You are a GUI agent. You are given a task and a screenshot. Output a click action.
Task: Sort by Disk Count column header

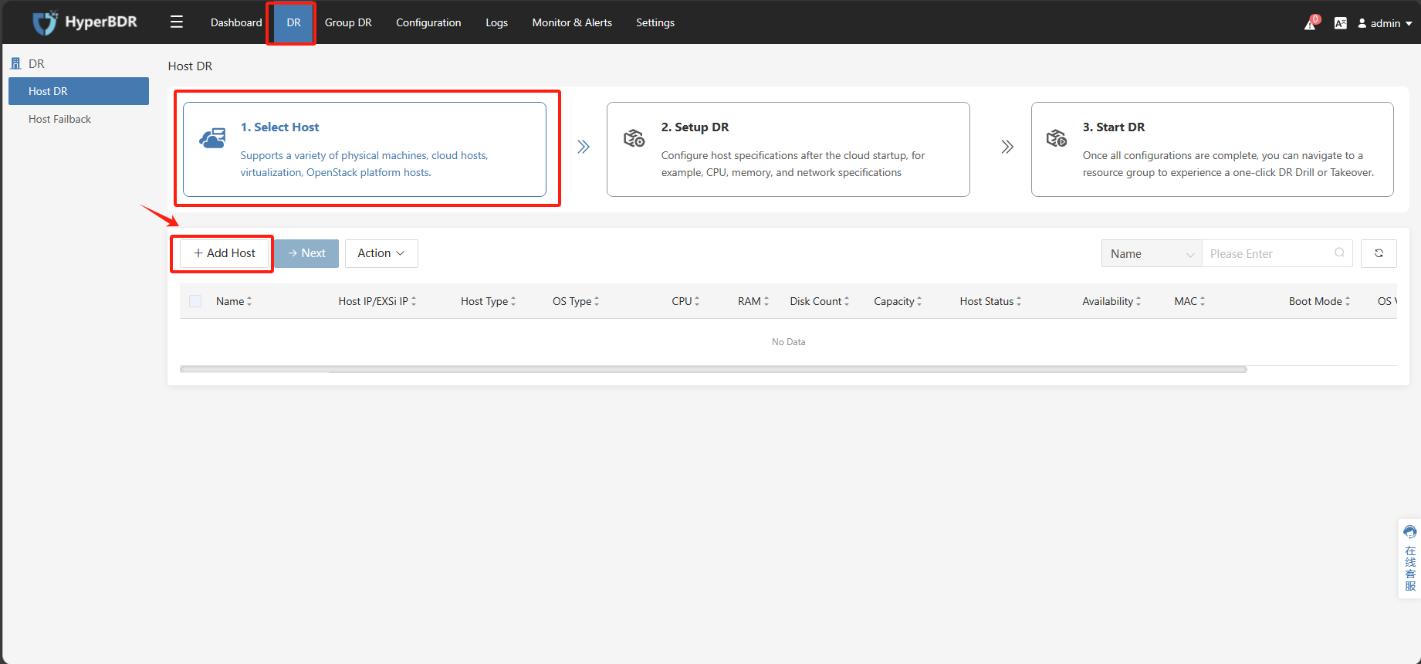(819, 301)
